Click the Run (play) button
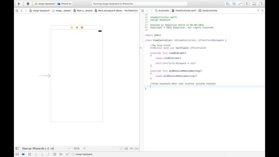Image resolution: width=279 pixels, height=157 pixels. click(x=19, y=4)
